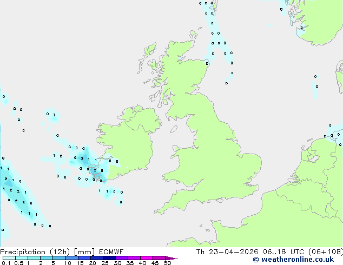
Task: Click the date 'Th 23-04-2026'
Action: click(227, 252)
